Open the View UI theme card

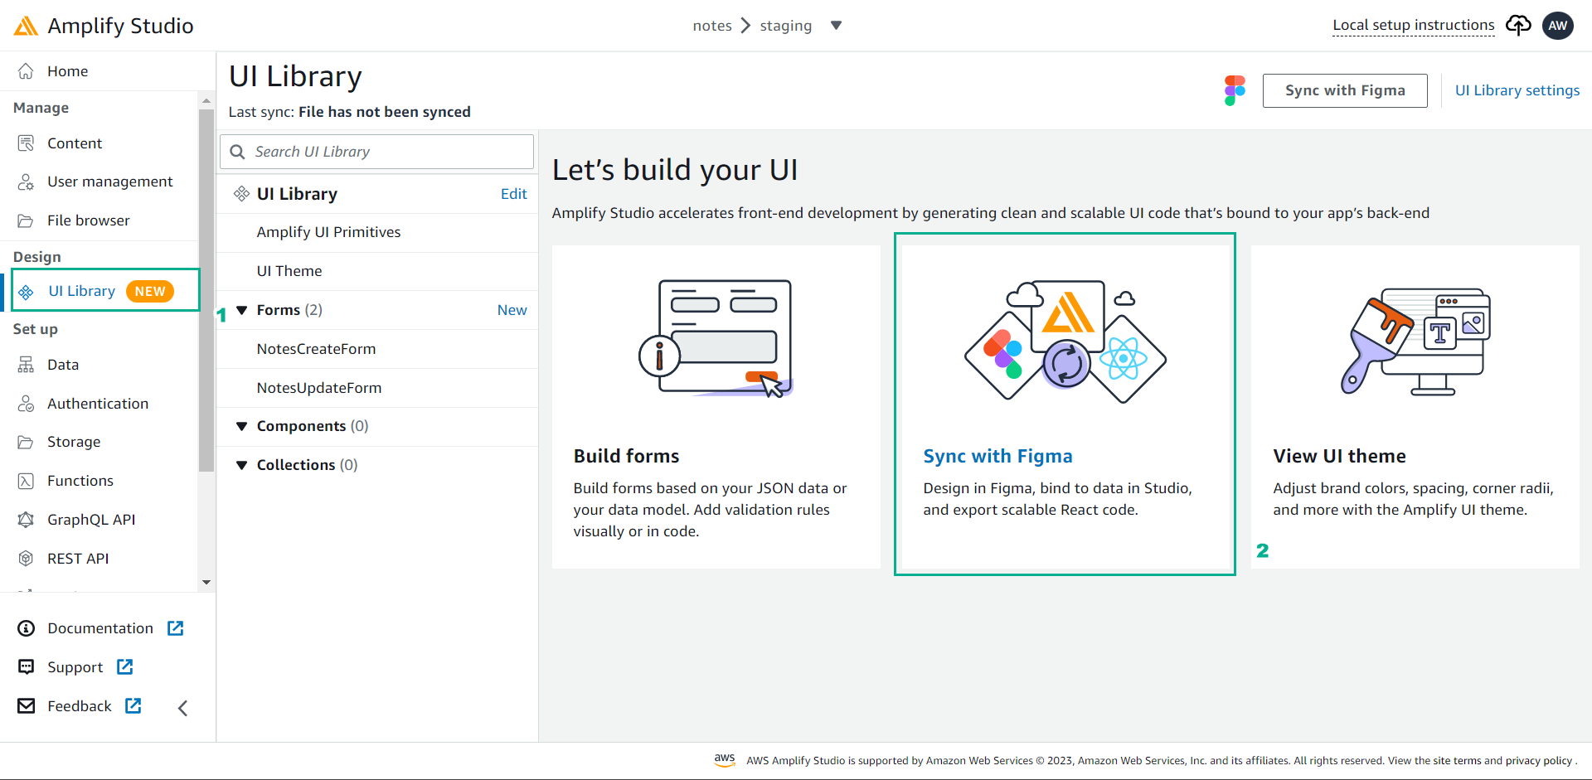[x=1415, y=407]
